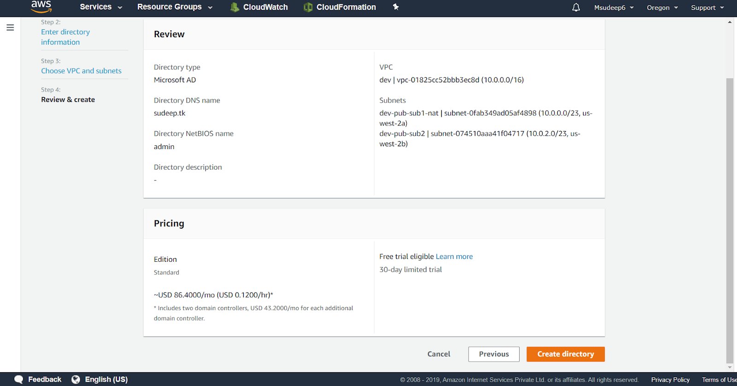The image size is (737, 386).
Task: Open the Support menu
Action: pyautogui.click(x=707, y=8)
